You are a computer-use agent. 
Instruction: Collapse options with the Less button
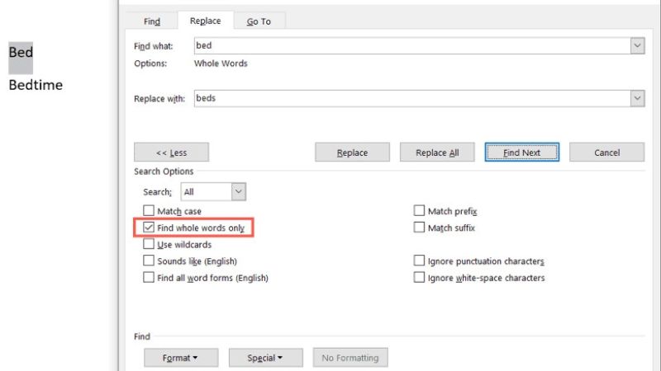(x=171, y=153)
